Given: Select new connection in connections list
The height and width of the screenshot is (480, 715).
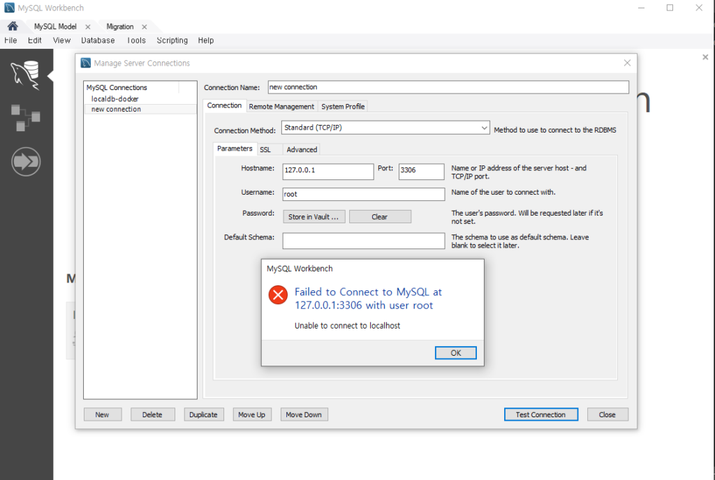Looking at the screenshot, I should coord(140,110).
